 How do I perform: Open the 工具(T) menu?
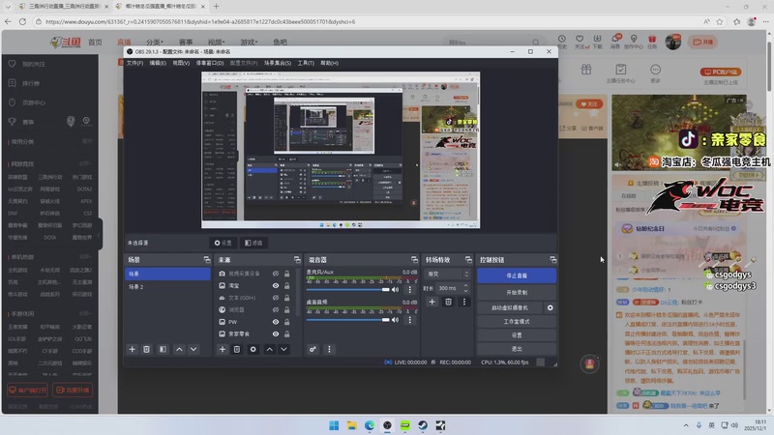(306, 63)
